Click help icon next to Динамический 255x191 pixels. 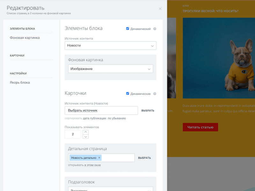point(155,29)
